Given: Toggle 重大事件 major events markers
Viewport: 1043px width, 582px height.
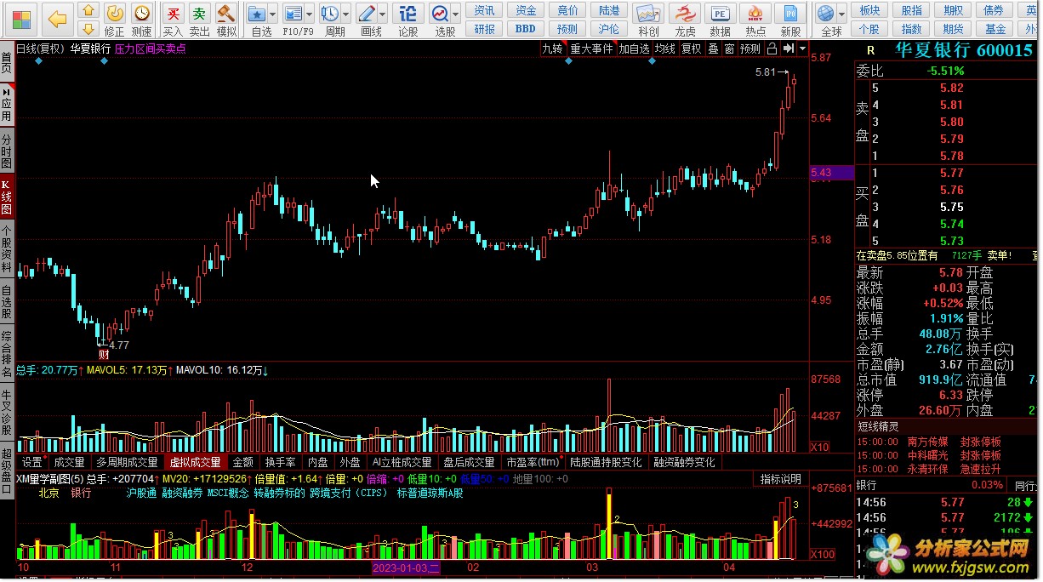Looking at the screenshot, I should coord(591,48).
